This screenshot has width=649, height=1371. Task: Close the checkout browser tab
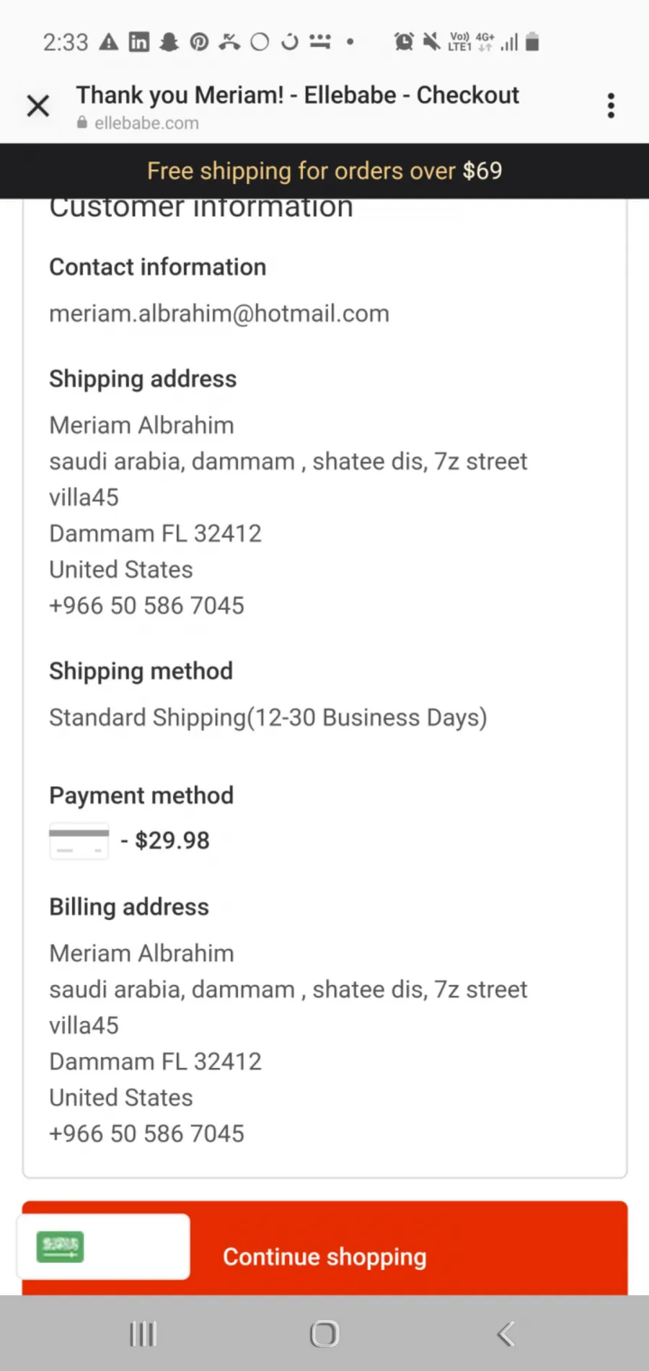[x=38, y=106]
